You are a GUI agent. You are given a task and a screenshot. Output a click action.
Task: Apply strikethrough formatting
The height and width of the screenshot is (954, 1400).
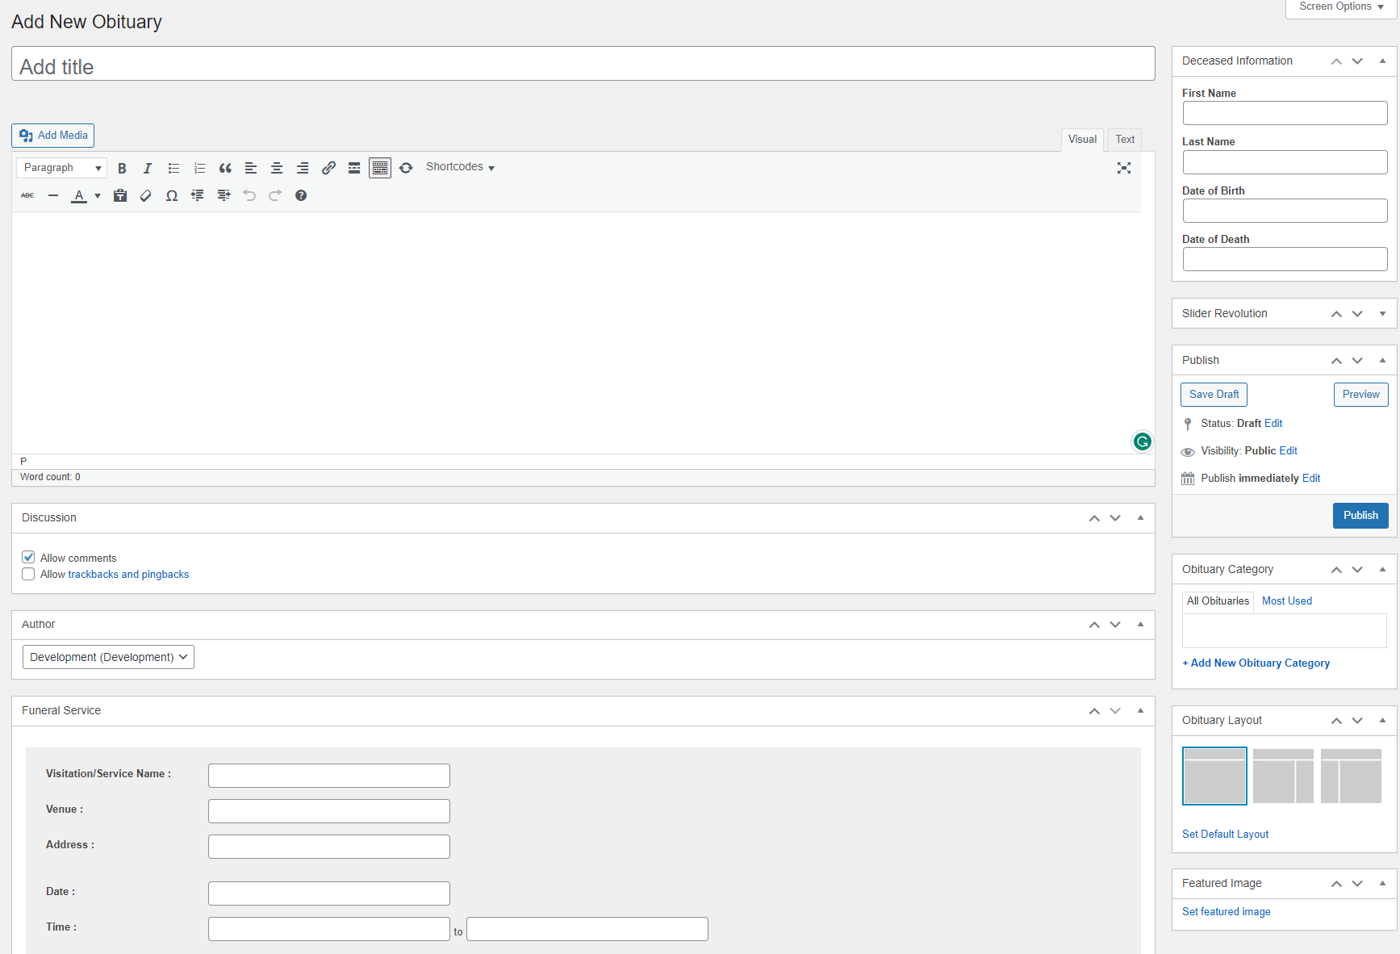tap(27, 195)
